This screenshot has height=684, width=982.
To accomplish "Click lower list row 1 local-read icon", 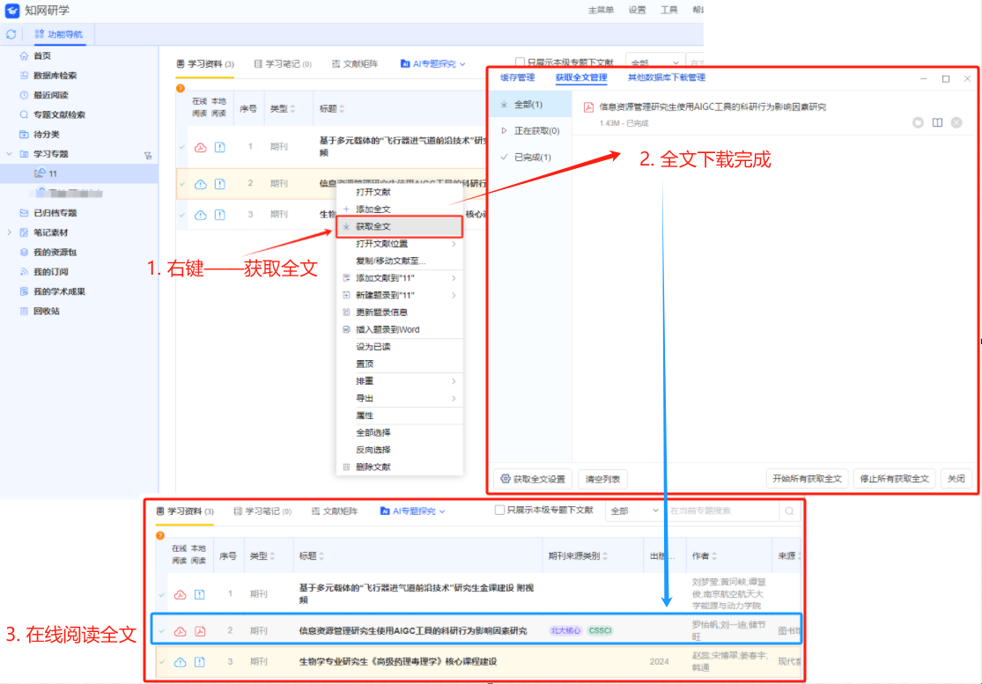I will point(200,594).
